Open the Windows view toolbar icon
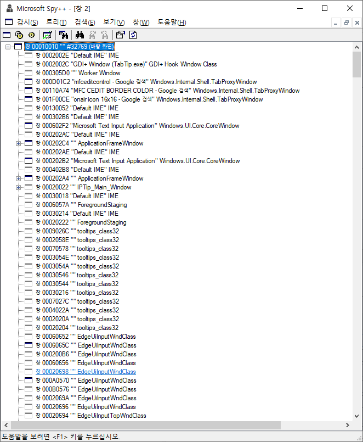Screen dimensions: 363x442 (x=7, y=35)
